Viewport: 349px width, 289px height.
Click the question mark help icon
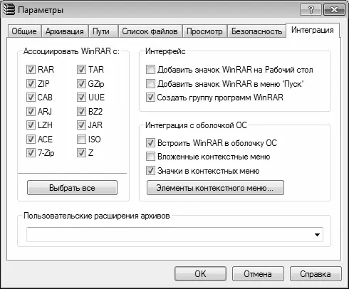[x=311, y=10]
